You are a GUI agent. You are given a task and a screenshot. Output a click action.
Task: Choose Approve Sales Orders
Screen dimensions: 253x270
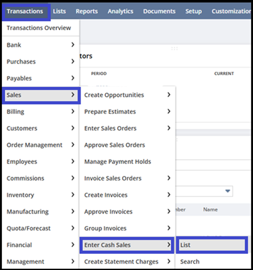point(115,145)
